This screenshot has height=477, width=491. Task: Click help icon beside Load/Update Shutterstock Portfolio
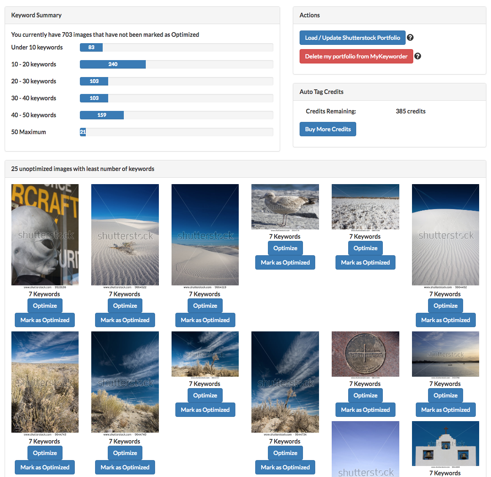pyautogui.click(x=410, y=38)
